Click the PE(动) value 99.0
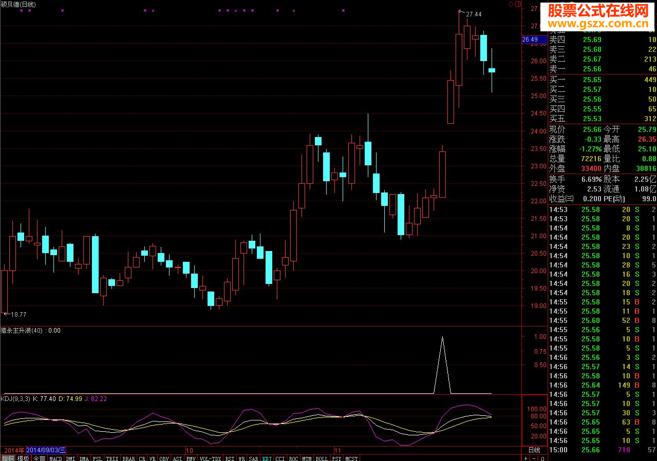 click(x=648, y=199)
